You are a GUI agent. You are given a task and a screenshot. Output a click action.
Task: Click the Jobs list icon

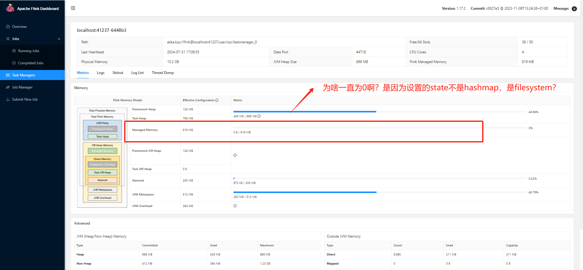(8, 39)
